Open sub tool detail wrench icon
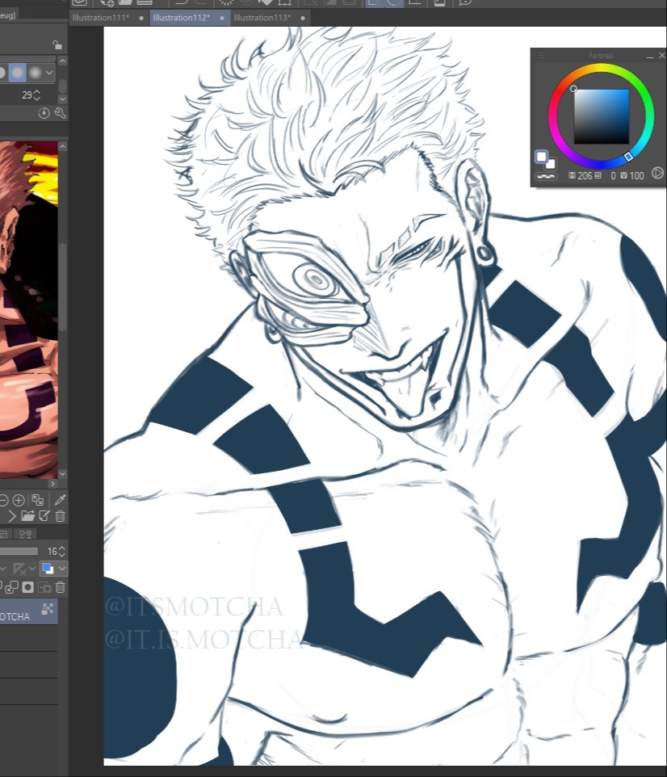 (x=60, y=113)
